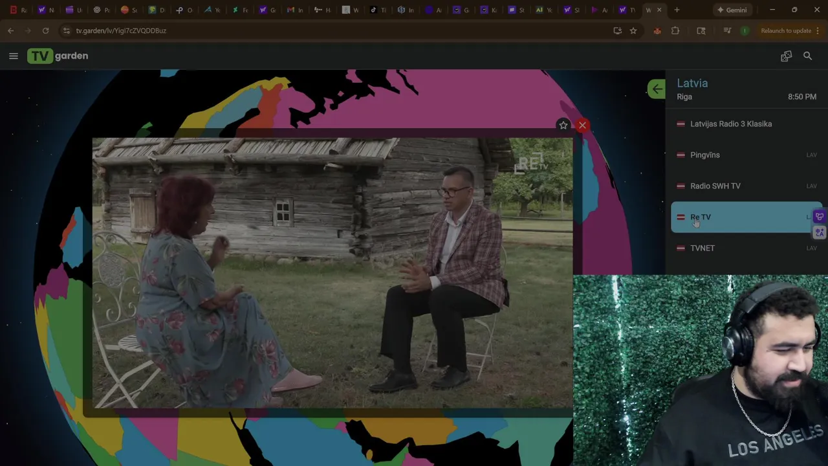The height and width of the screenshot is (466, 828).
Task: Switch to the green Fx tab
Action: point(239,10)
